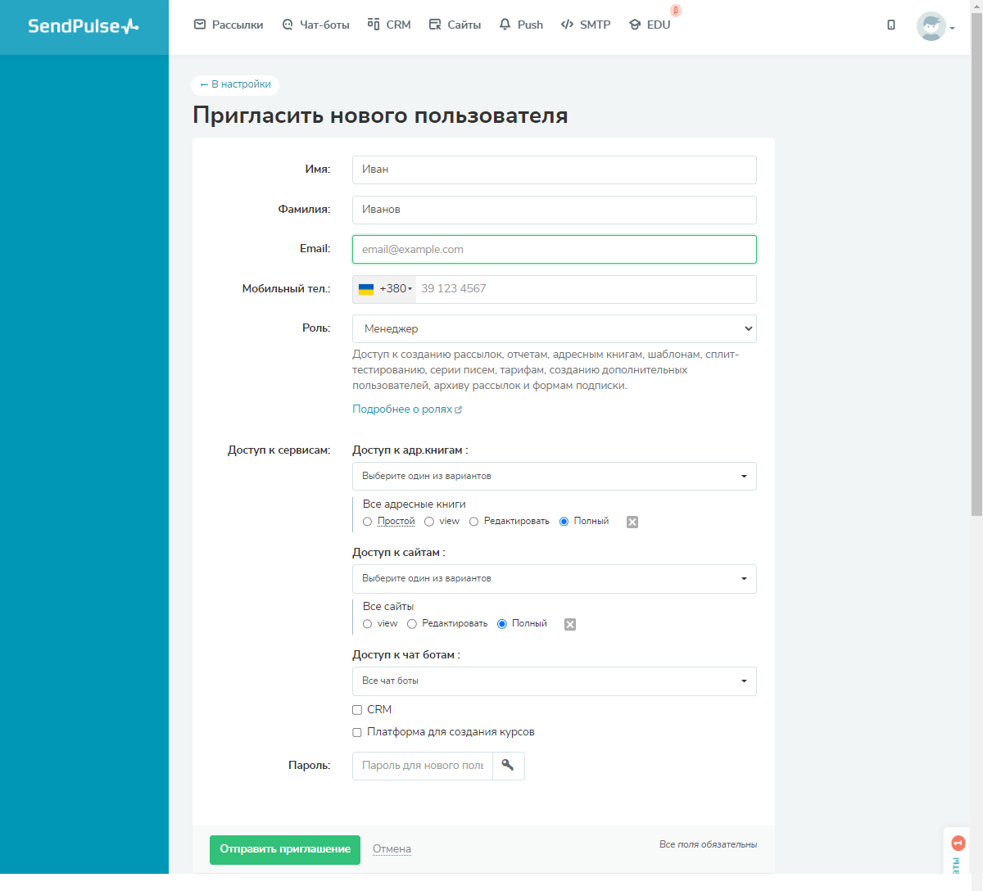Remove the Все сайты access row
Image resolution: width=983 pixels, height=891 pixels.
pos(570,624)
